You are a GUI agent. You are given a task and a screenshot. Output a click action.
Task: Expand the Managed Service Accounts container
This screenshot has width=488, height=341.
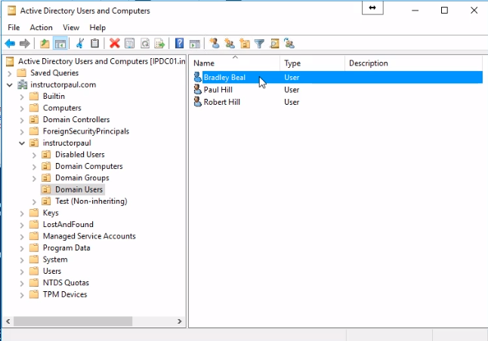click(x=22, y=237)
